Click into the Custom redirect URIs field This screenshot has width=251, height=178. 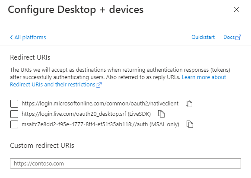(125, 163)
